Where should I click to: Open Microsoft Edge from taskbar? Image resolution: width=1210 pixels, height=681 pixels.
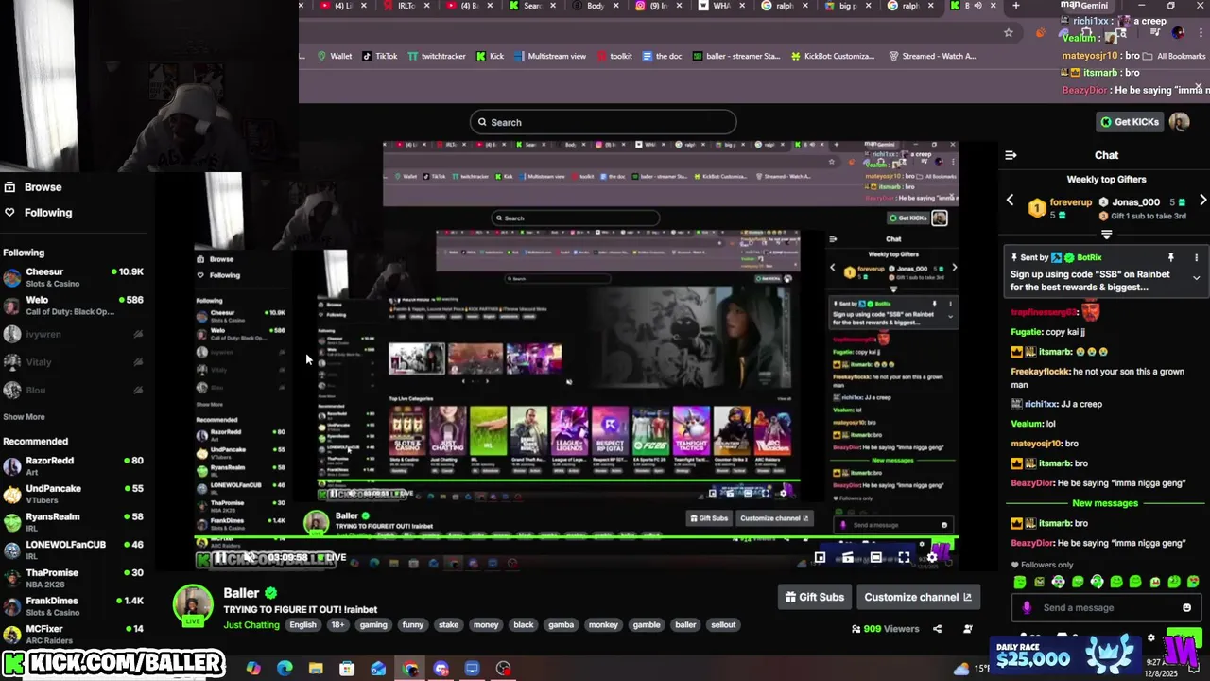tap(285, 669)
